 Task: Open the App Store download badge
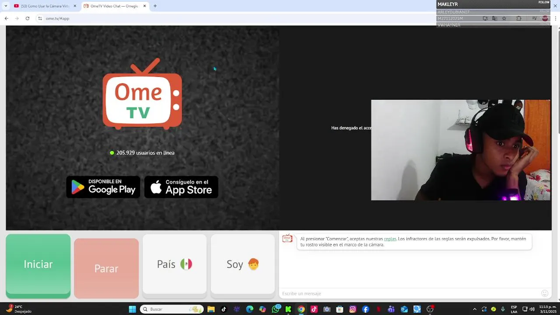[x=181, y=187]
